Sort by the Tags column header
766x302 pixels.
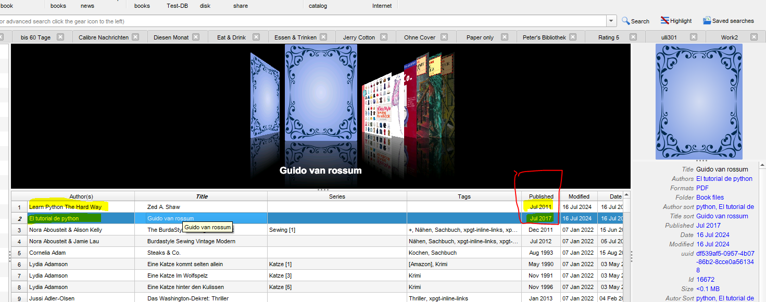pyautogui.click(x=464, y=196)
